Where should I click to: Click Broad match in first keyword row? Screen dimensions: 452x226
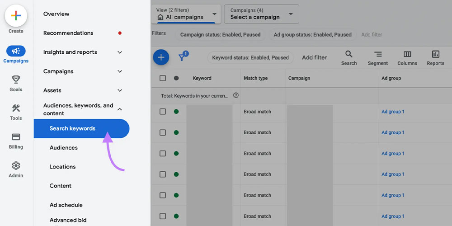click(x=257, y=112)
